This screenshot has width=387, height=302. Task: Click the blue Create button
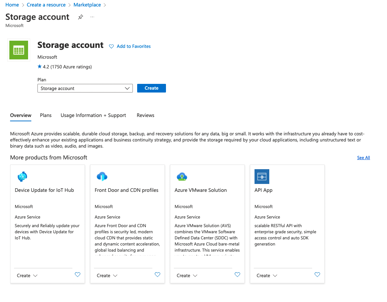point(151,88)
